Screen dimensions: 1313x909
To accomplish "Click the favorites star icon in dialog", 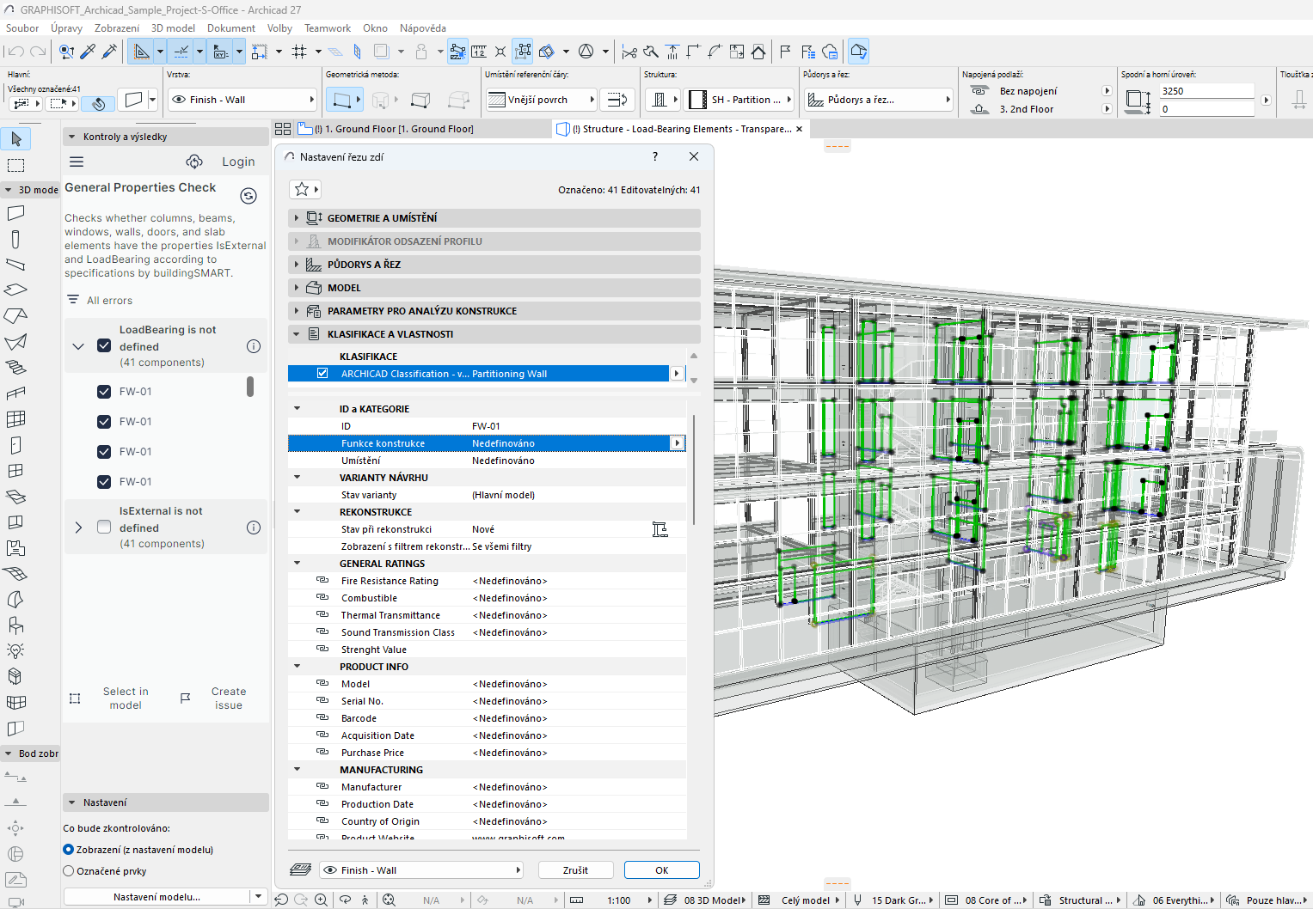I will click(302, 189).
